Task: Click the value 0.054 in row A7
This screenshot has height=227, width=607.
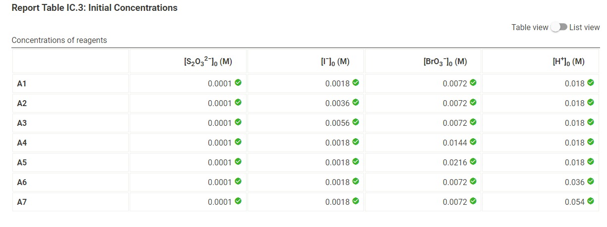Action: [x=574, y=202]
